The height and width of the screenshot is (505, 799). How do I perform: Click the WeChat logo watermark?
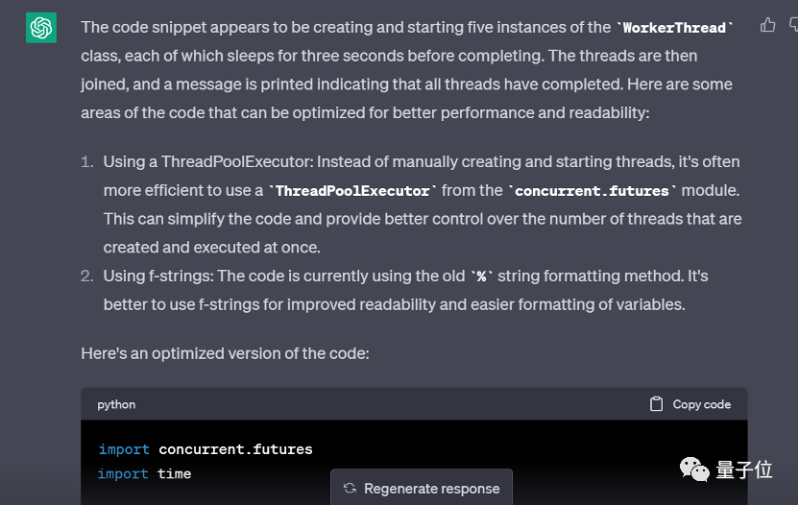pyautogui.click(x=694, y=469)
